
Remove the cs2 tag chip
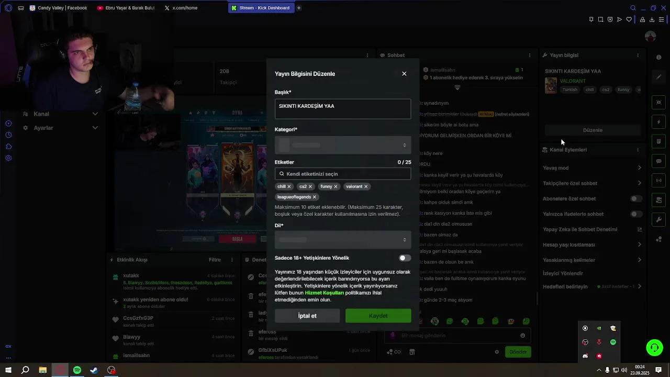310,186
